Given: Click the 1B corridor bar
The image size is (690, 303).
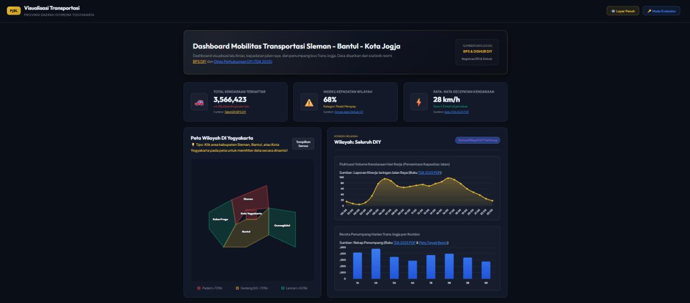Looking at the screenshot, I should pyautogui.click(x=431, y=267).
